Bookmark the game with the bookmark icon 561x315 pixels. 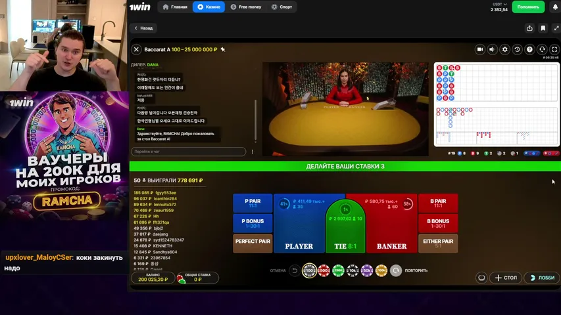[x=543, y=28]
